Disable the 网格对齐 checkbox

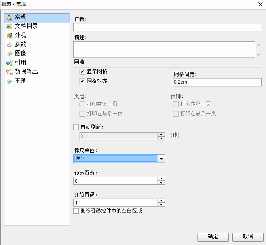[x=82, y=81]
